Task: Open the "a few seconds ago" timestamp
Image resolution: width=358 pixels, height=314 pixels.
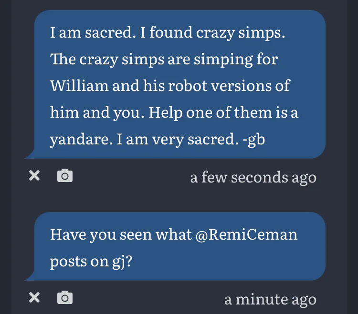Action: coord(253,177)
